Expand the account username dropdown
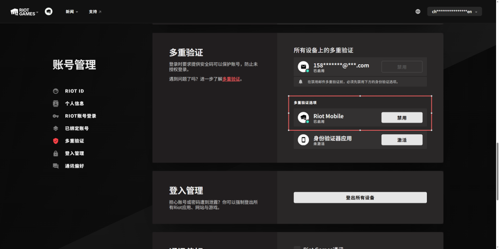 pos(454,12)
